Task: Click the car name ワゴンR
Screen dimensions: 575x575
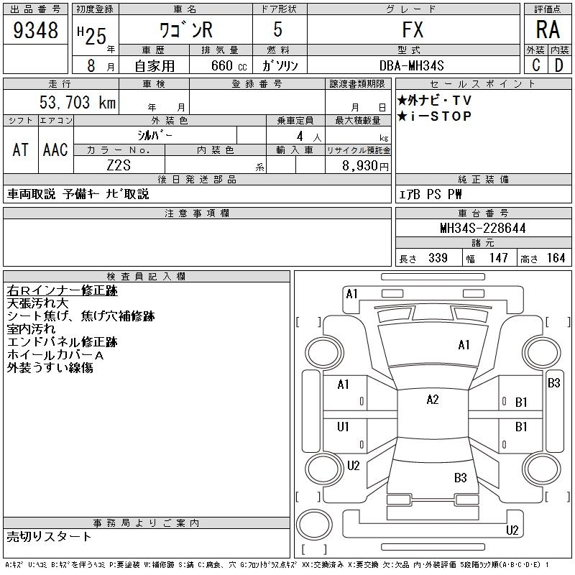Action: pos(186,29)
